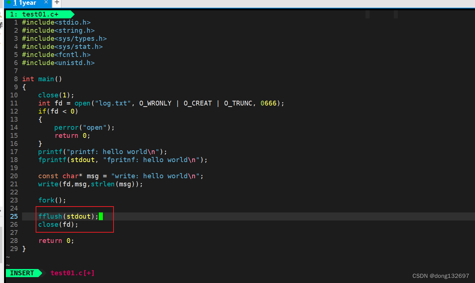The height and width of the screenshot is (283, 475).
Task: Place cursor on 'int main()' line
Action: tap(42, 79)
